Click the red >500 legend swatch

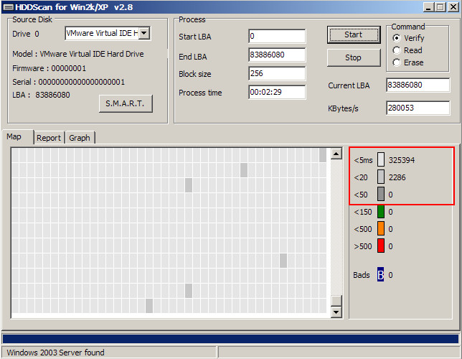[x=381, y=246]
